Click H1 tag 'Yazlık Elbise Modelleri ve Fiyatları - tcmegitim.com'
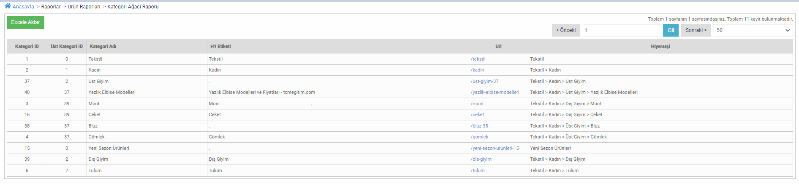The height and width of the screenshot is (194, 799). point(262,92)
